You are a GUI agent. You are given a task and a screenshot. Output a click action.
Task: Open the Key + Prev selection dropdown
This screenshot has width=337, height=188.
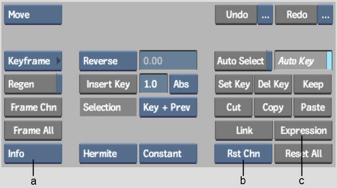coord(168,107)
